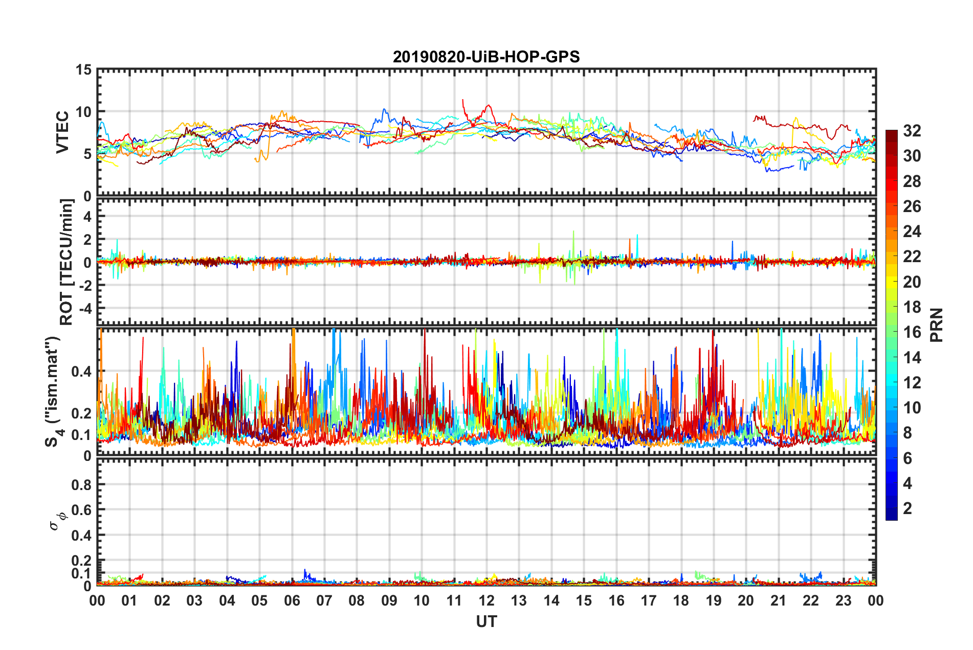
Task: Click ROT axis tick -4
Action: coord(85,309)
